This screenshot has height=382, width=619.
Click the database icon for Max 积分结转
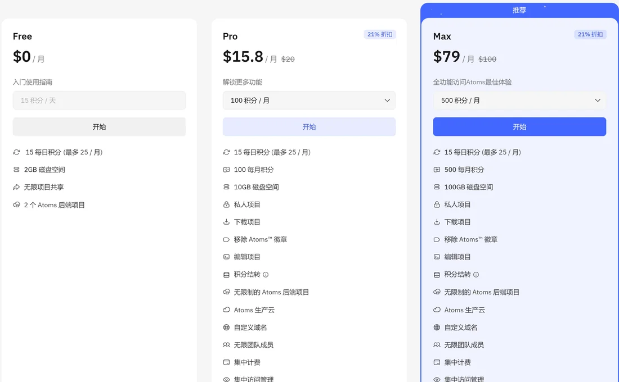tap(437, 275)
